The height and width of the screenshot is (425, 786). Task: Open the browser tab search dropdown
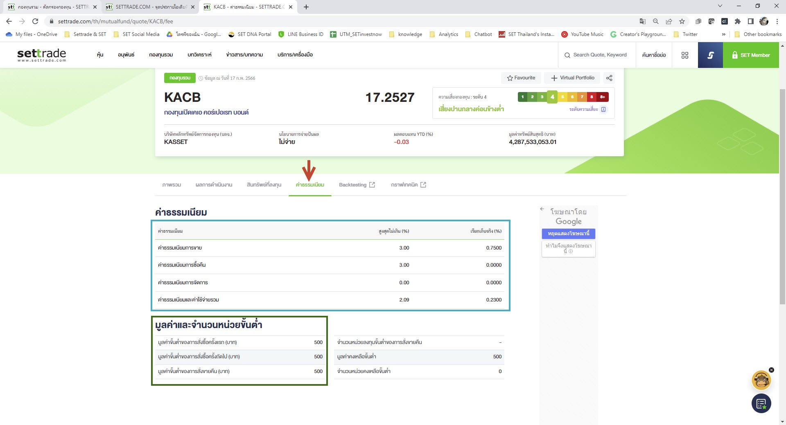pyautogui.click(x=719, y=6)
